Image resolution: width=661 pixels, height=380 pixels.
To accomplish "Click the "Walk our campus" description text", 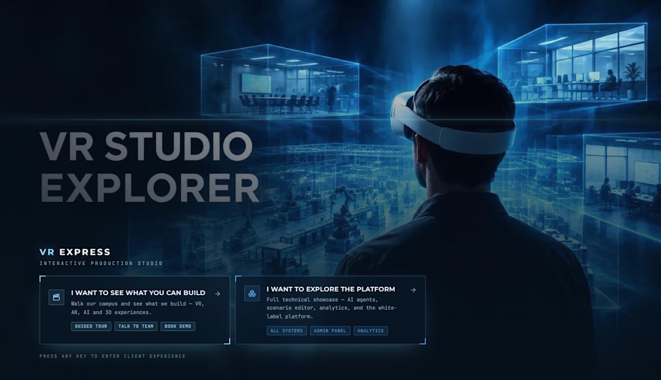I will coord(138,308).
